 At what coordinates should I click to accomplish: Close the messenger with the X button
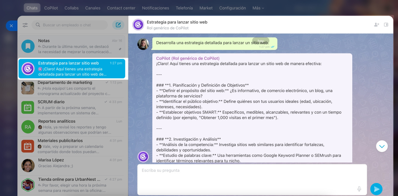[11, 26]
